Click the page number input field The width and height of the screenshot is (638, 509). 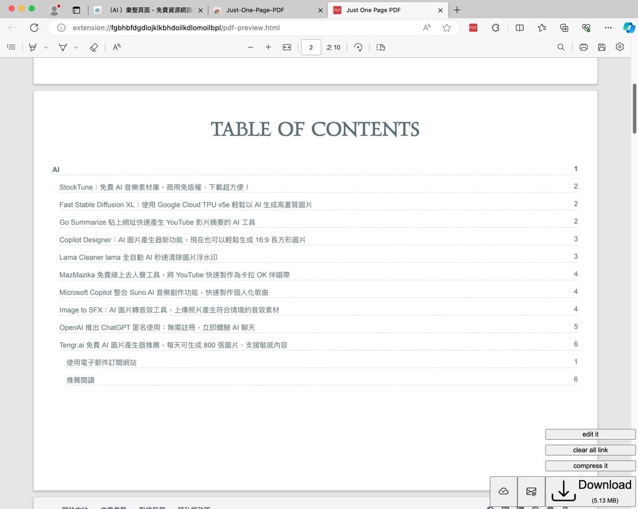click(311, 47)
